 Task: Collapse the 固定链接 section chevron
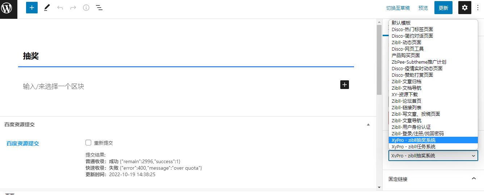coord(474,179)
